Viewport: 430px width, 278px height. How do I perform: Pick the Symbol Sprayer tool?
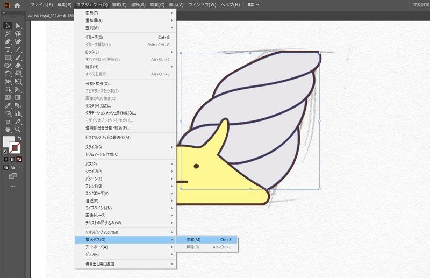click(8, 113)
